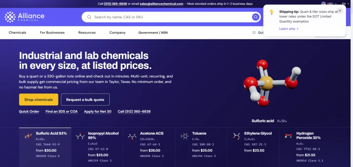Click the top bar phone number link
The image size is (353, 167).
[x=115, y=4]
